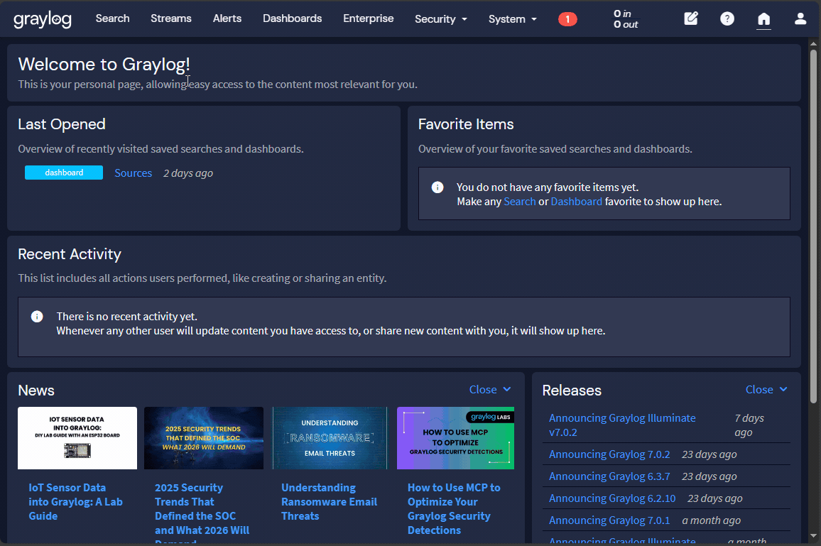Click the Announcing Graylog 7.0.2 release link
Viewport: 821px width, 546px height.
coord(609,454)
